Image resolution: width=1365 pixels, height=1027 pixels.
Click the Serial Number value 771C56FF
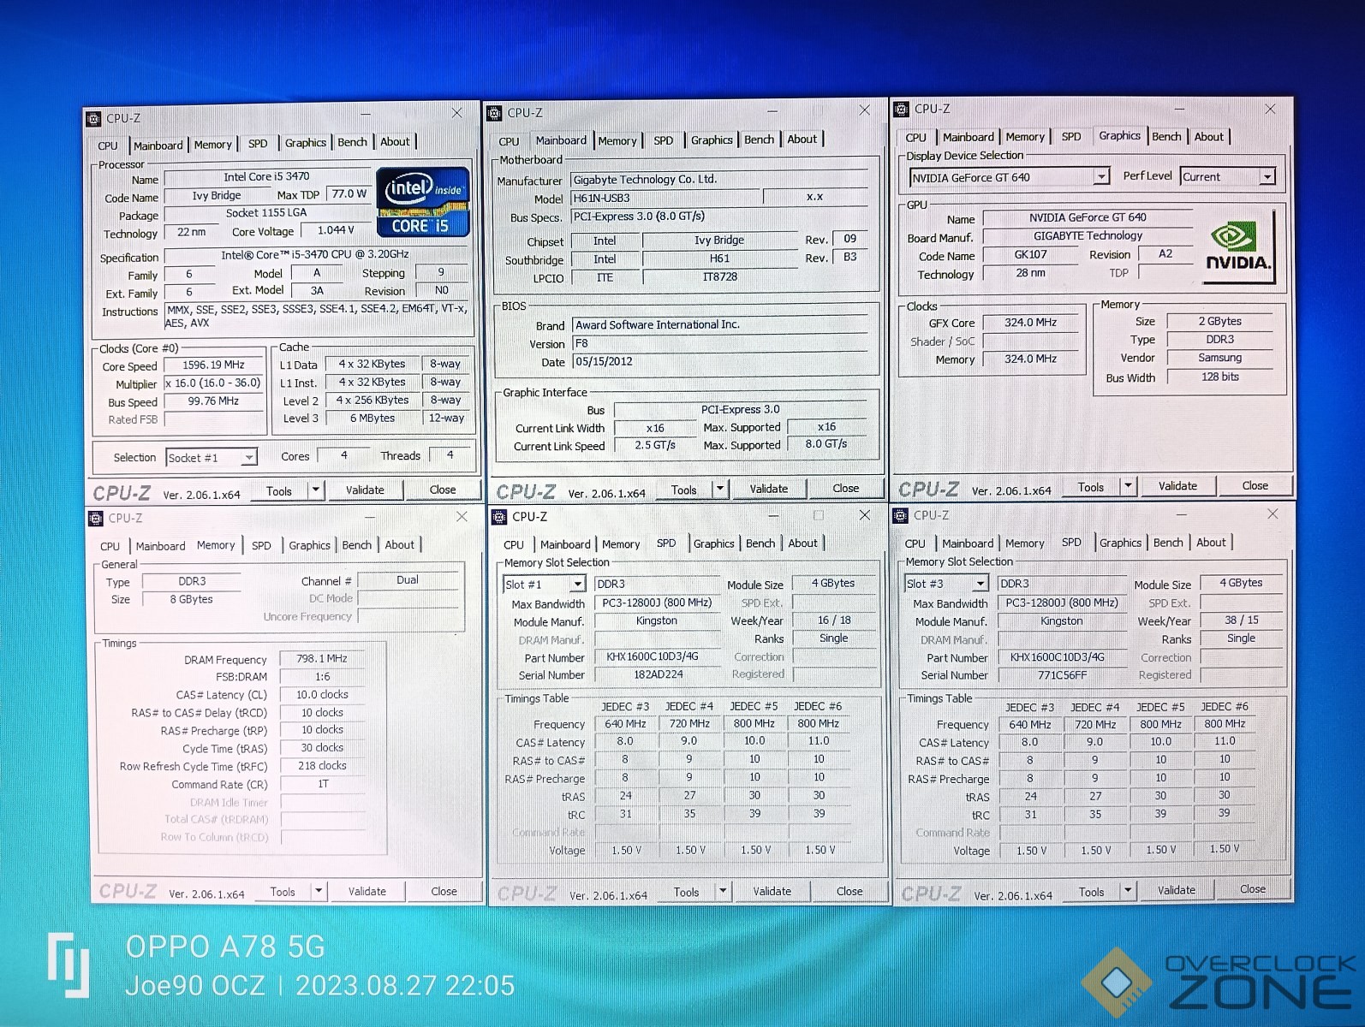pos(1062,674)
